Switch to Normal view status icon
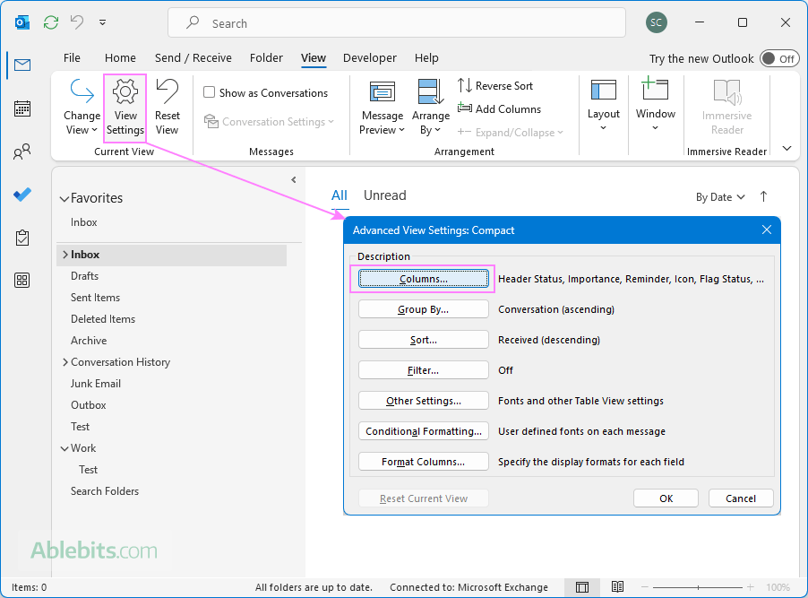 (582, 587)
